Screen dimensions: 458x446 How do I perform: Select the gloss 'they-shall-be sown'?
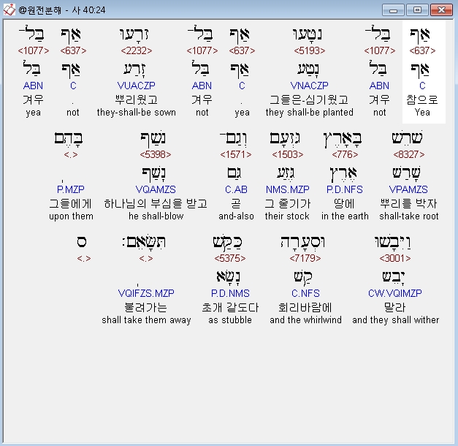(137, 113)
